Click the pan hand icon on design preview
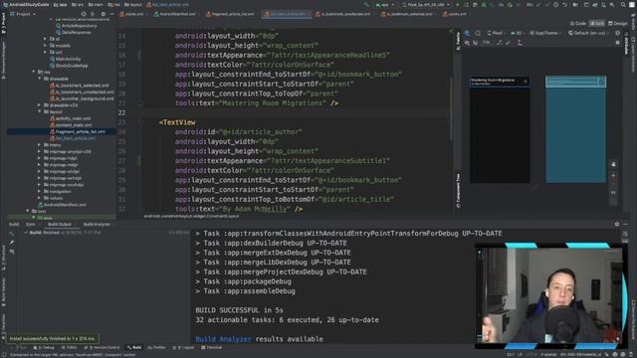This screenshot has width=637, height=358. coord(613,164)
